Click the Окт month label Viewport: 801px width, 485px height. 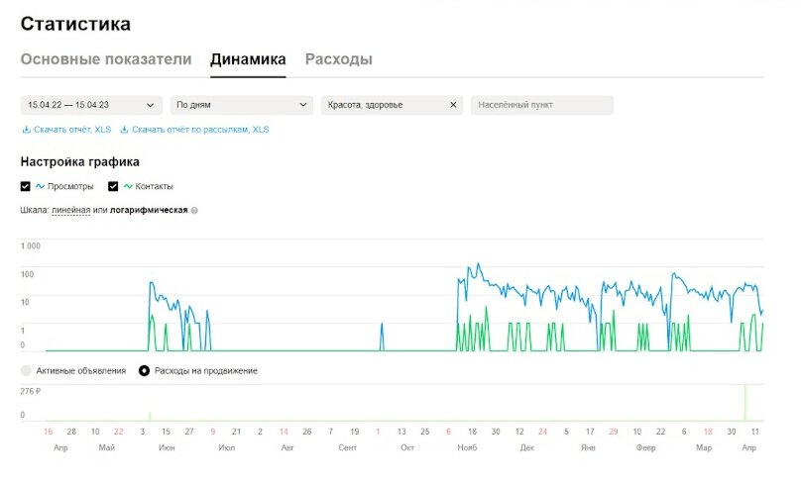407,447
